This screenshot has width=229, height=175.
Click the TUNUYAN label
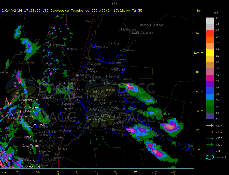click(59, 158)
